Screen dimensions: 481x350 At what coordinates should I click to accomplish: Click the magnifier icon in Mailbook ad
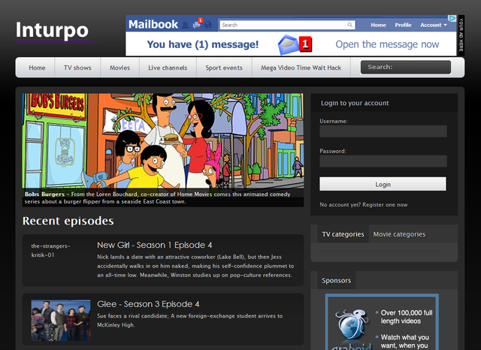click(x=350, y=25)
